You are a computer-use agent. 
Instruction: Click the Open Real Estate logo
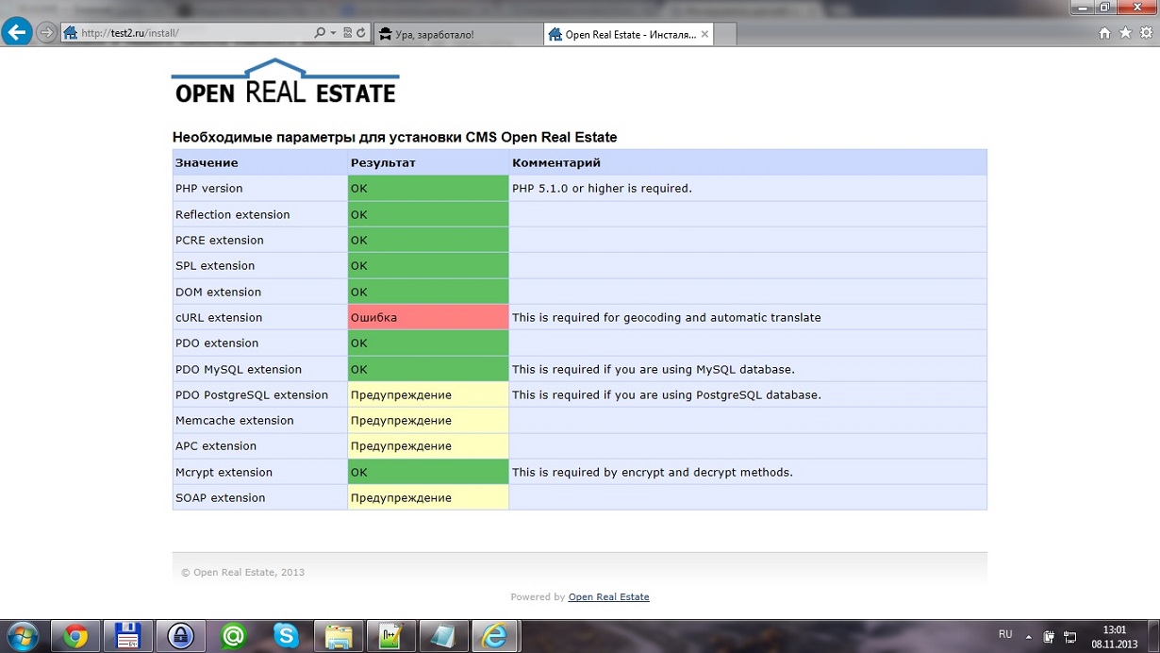(285, 82)
